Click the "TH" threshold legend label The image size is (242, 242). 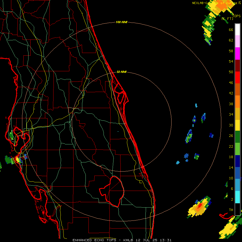click(x=231, y=210)
